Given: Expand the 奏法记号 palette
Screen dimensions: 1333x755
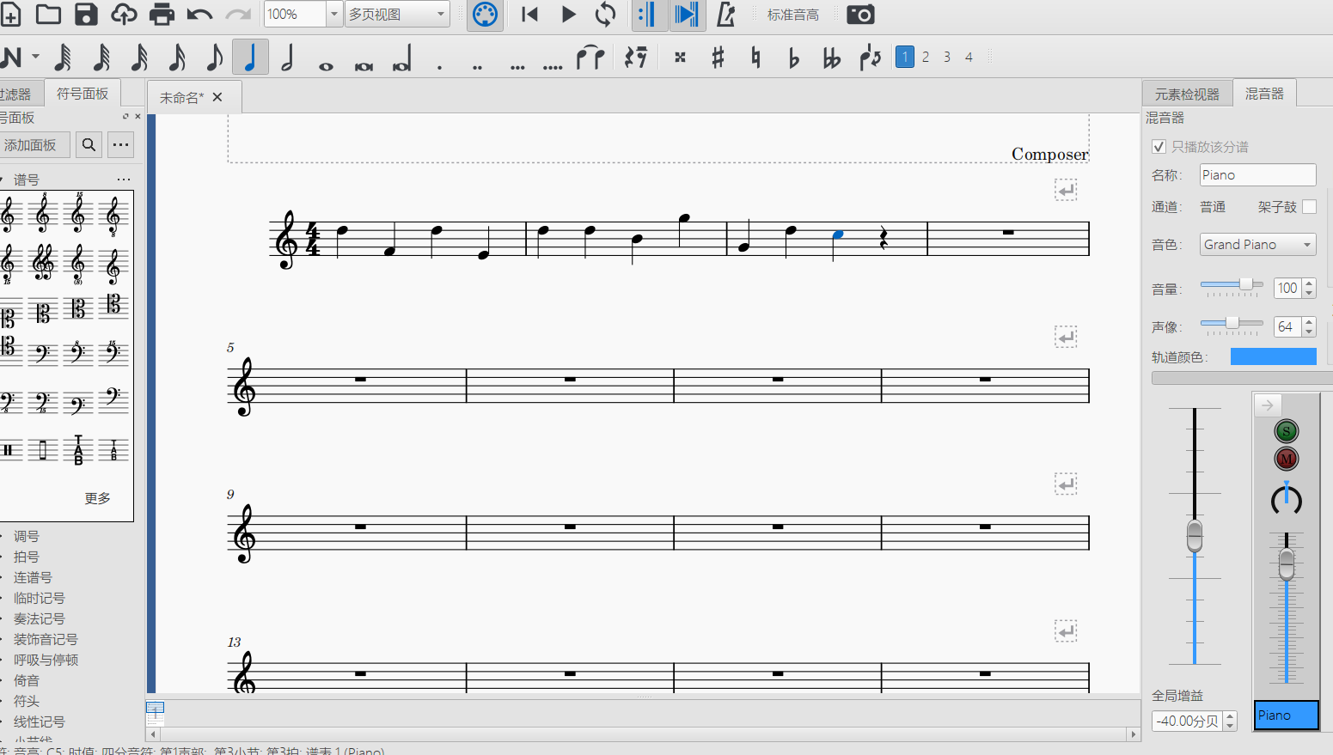Looking at the screenshot, I should tap(39, 618).
